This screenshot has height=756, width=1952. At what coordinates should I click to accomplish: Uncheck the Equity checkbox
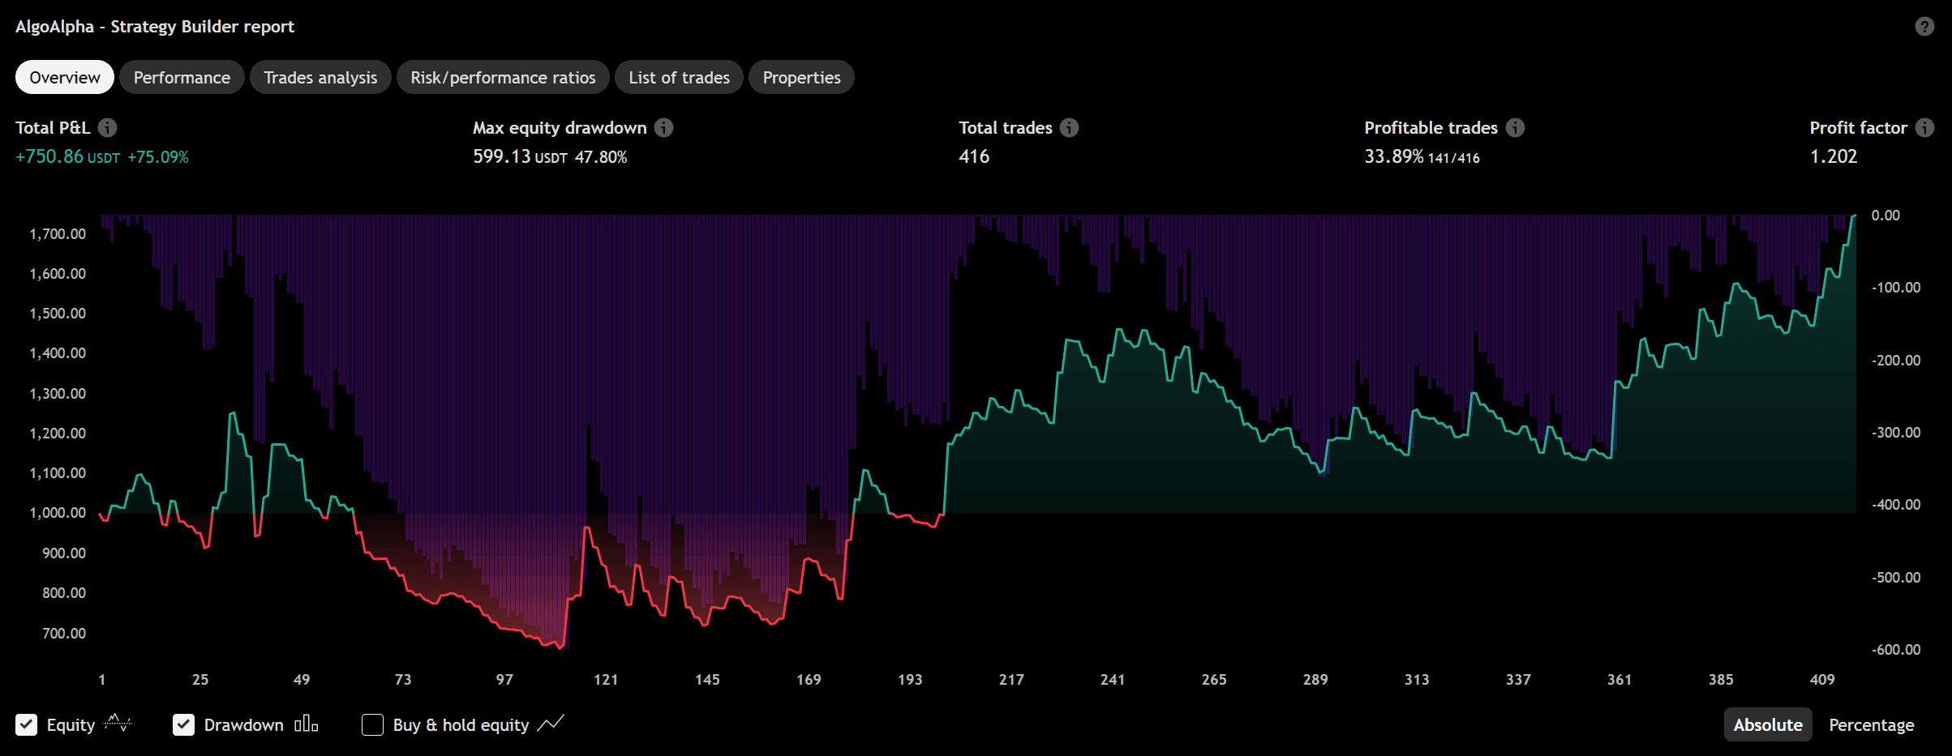click(27, 724)
